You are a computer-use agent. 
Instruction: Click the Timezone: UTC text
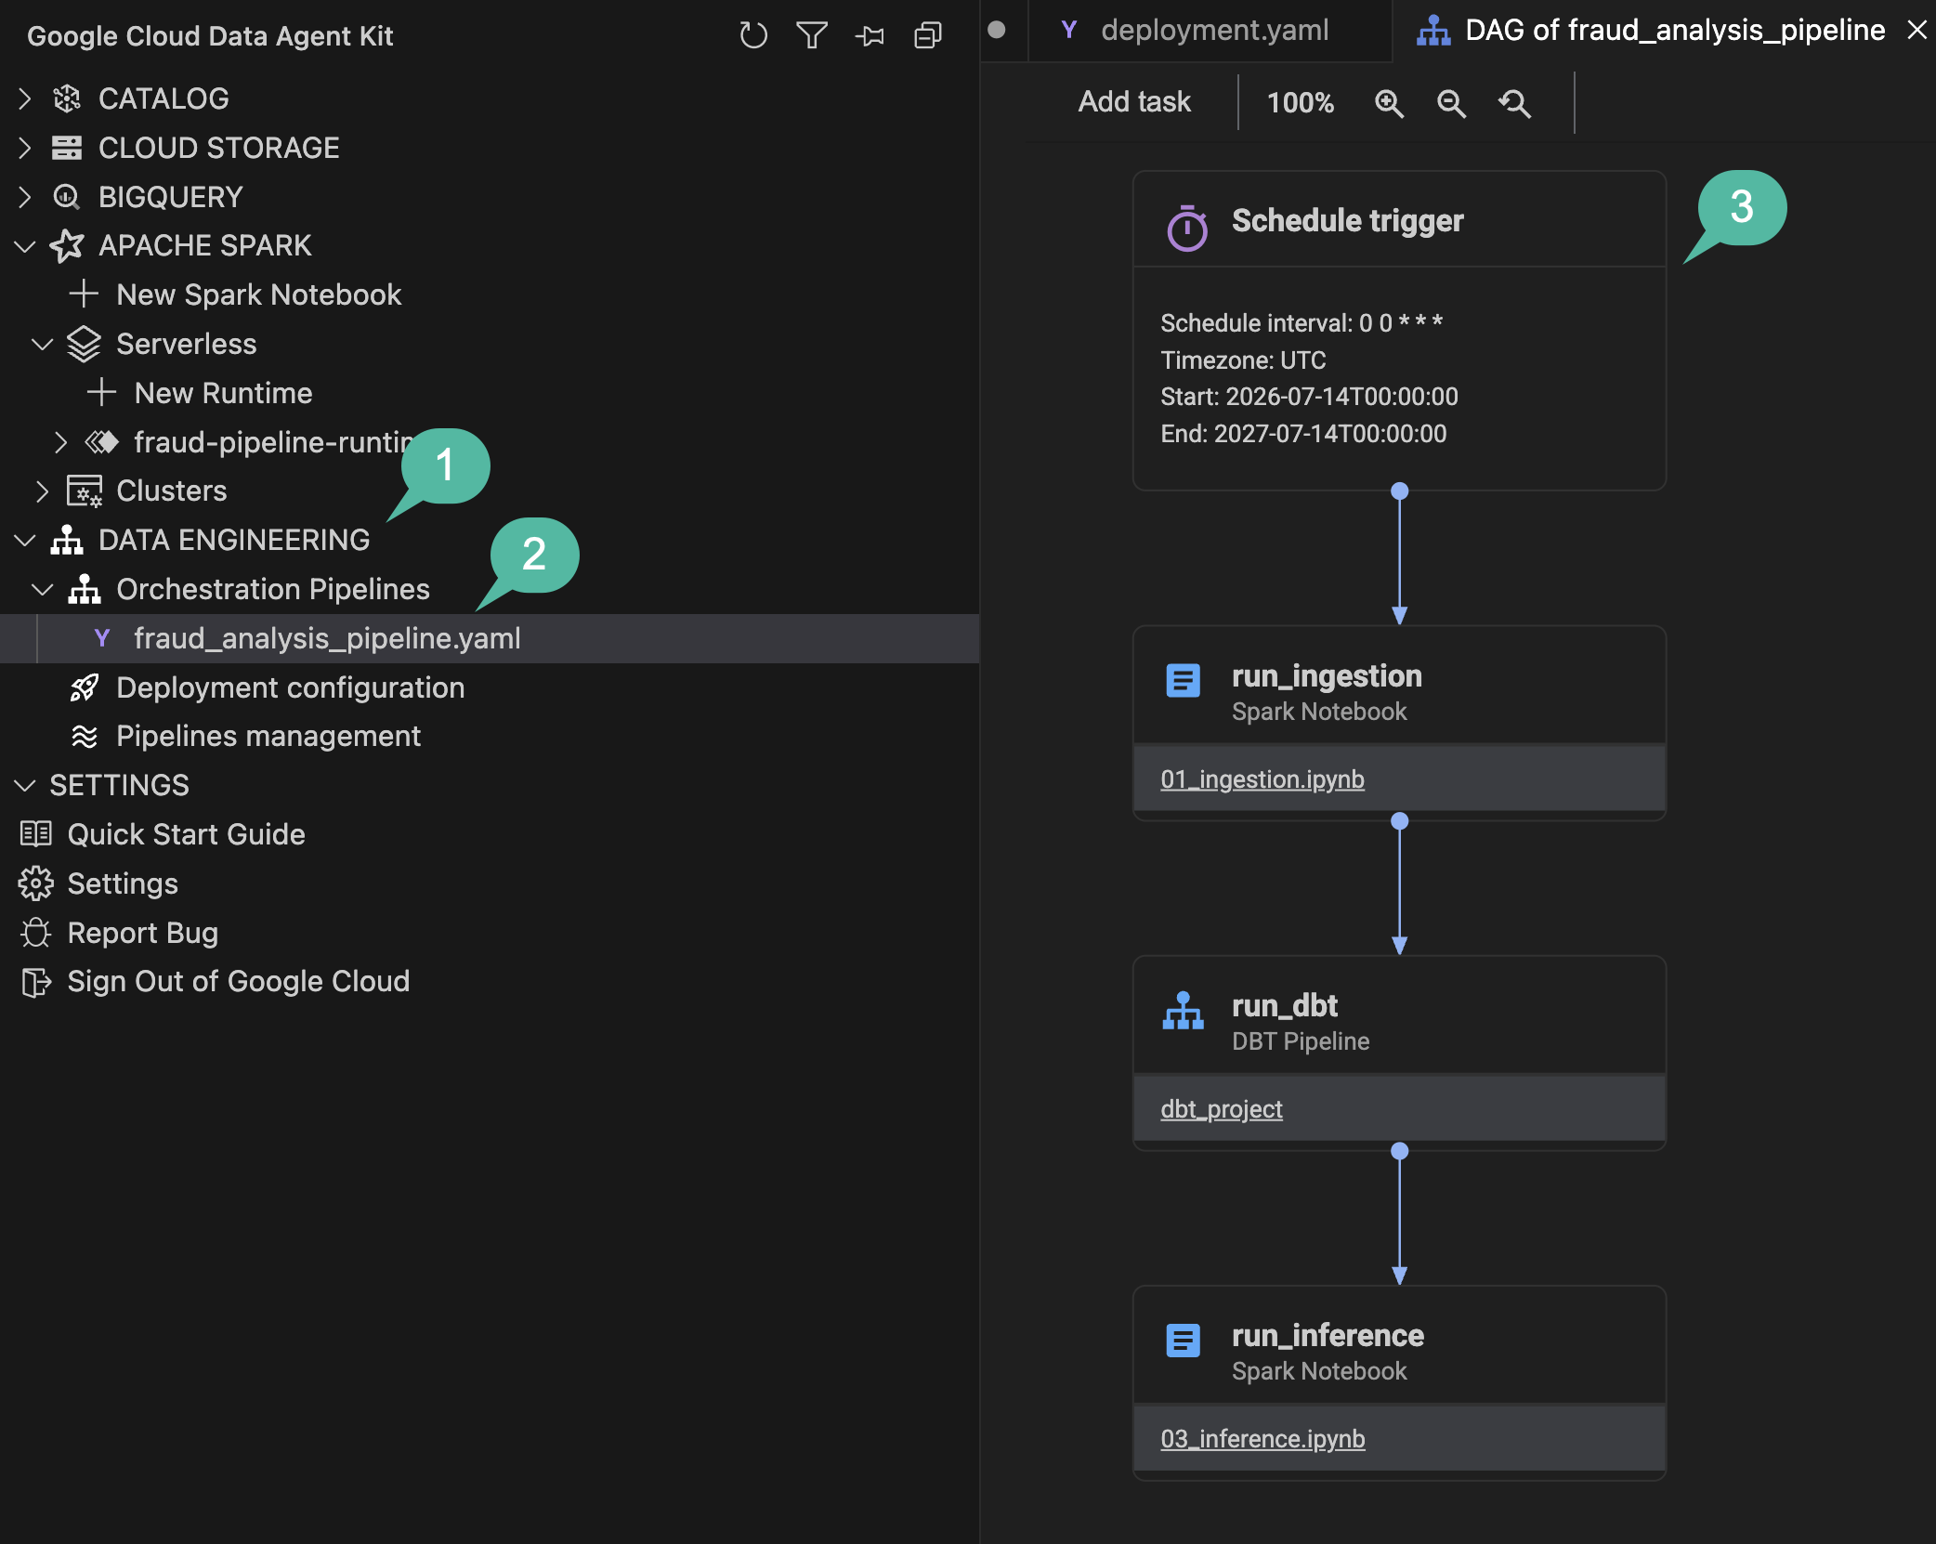pos(1243,360)
